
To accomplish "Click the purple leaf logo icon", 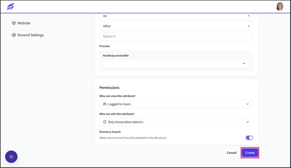I will tap(11, 6).
